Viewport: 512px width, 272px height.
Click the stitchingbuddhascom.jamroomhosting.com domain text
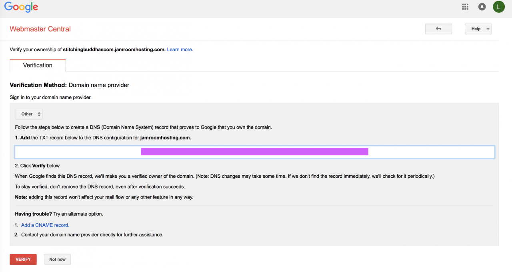tap(114, 50)
